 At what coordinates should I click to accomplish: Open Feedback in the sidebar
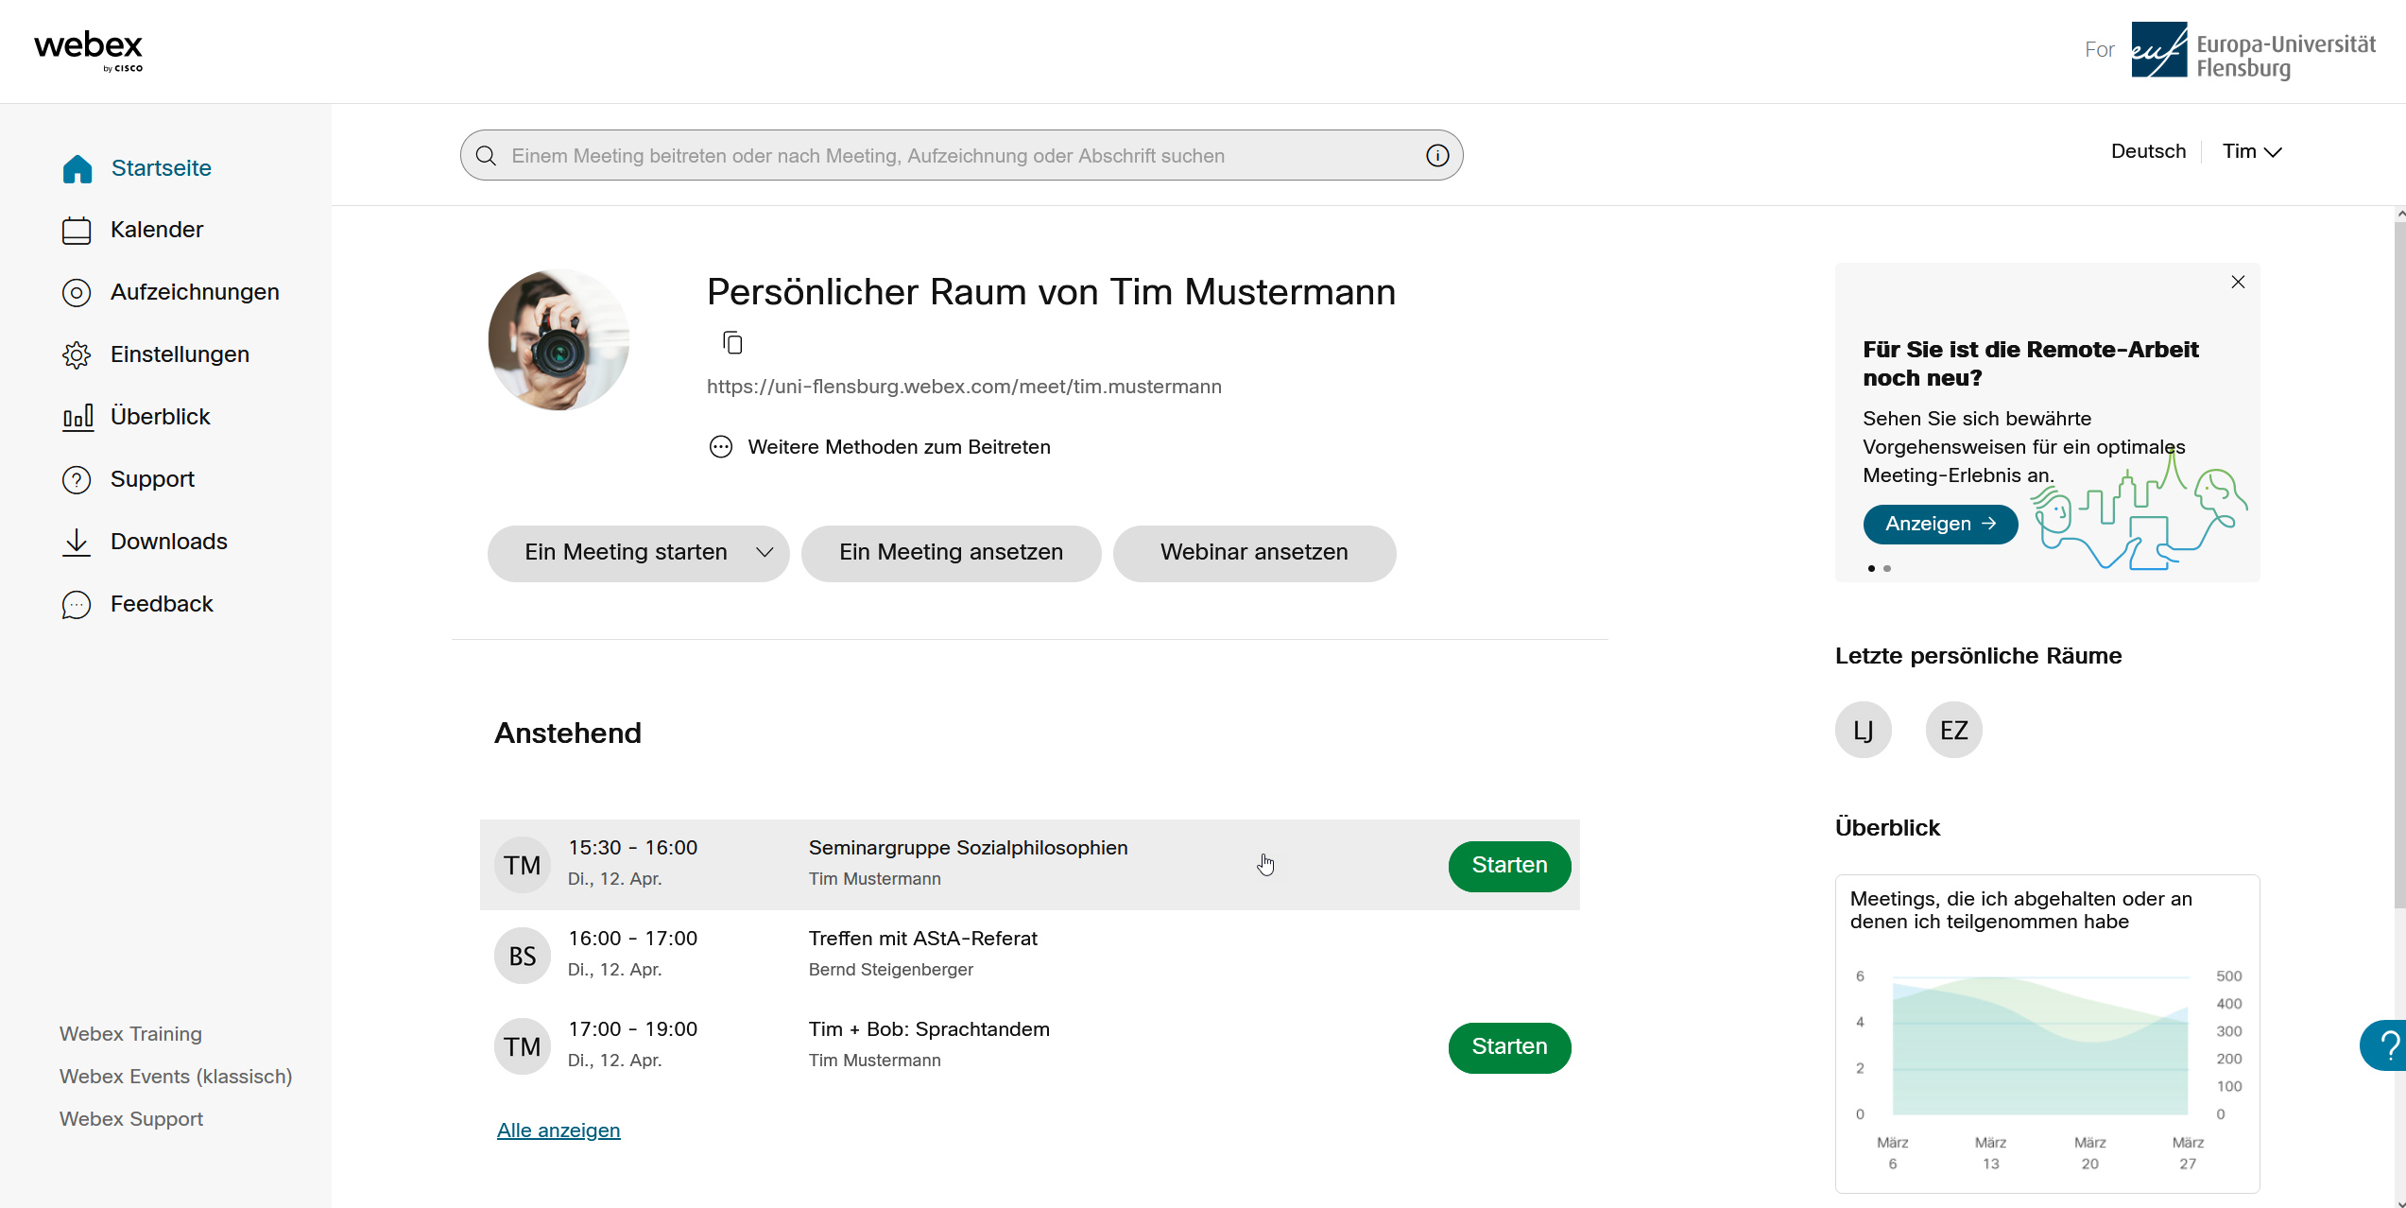click(161, 604)
